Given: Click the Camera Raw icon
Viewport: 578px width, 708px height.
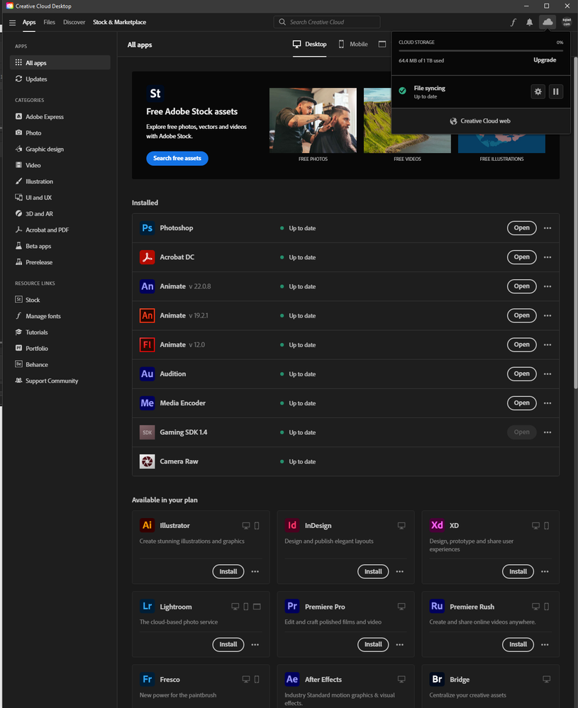Looking at the screenshot, I should click(x=147, y=461).
